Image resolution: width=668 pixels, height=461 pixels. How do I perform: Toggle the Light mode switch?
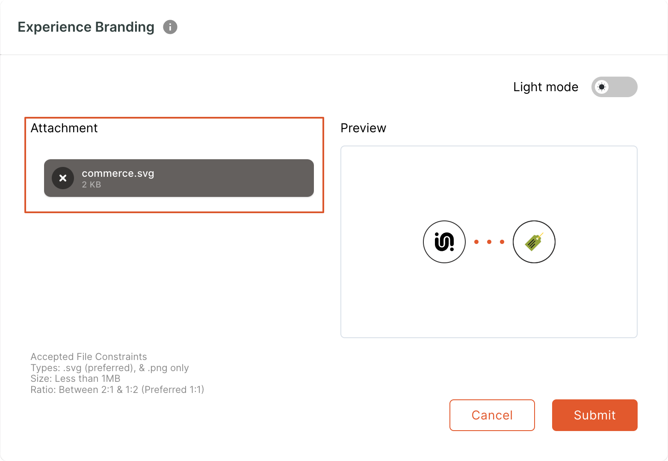[615, 87]
